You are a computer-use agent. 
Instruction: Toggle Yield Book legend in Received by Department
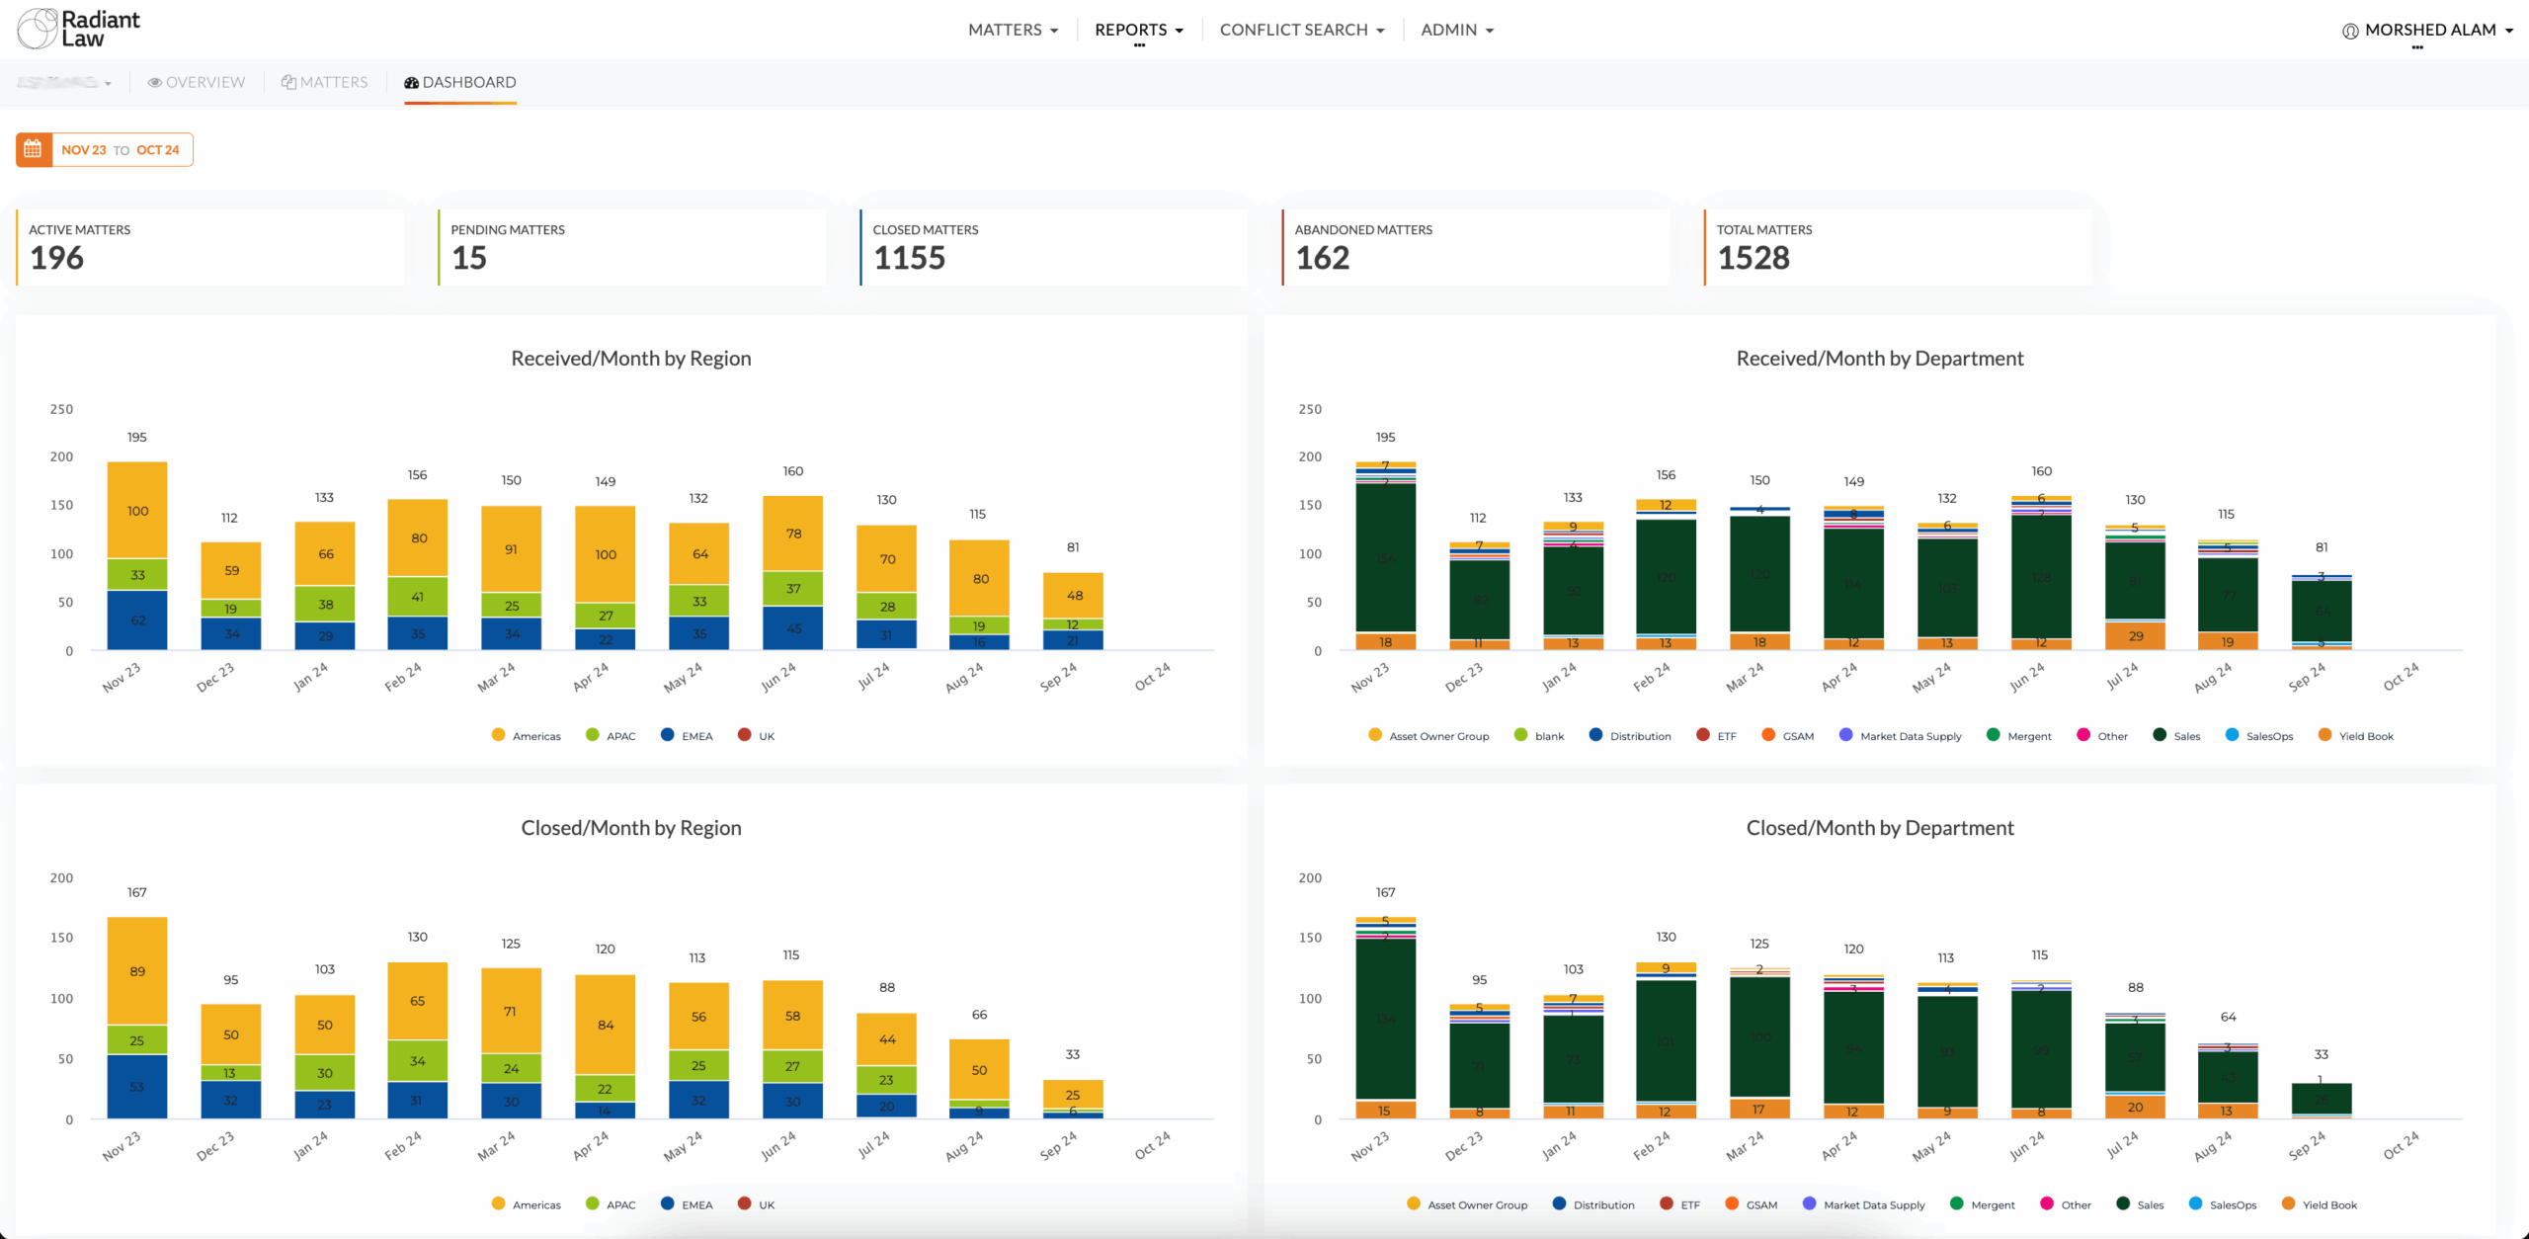point(2356,736)
